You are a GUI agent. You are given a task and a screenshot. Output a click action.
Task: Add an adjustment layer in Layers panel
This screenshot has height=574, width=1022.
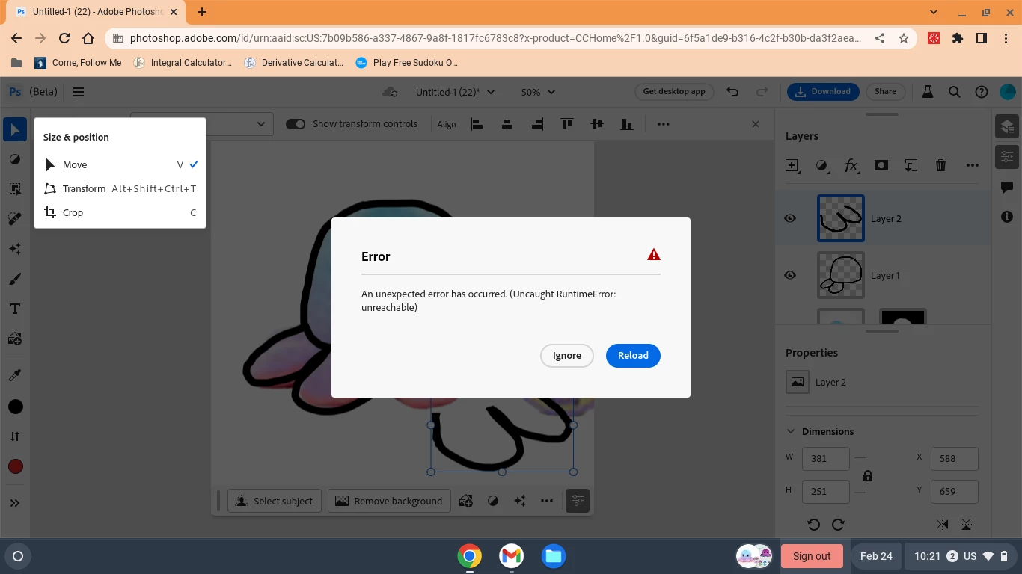coord(821,166)
